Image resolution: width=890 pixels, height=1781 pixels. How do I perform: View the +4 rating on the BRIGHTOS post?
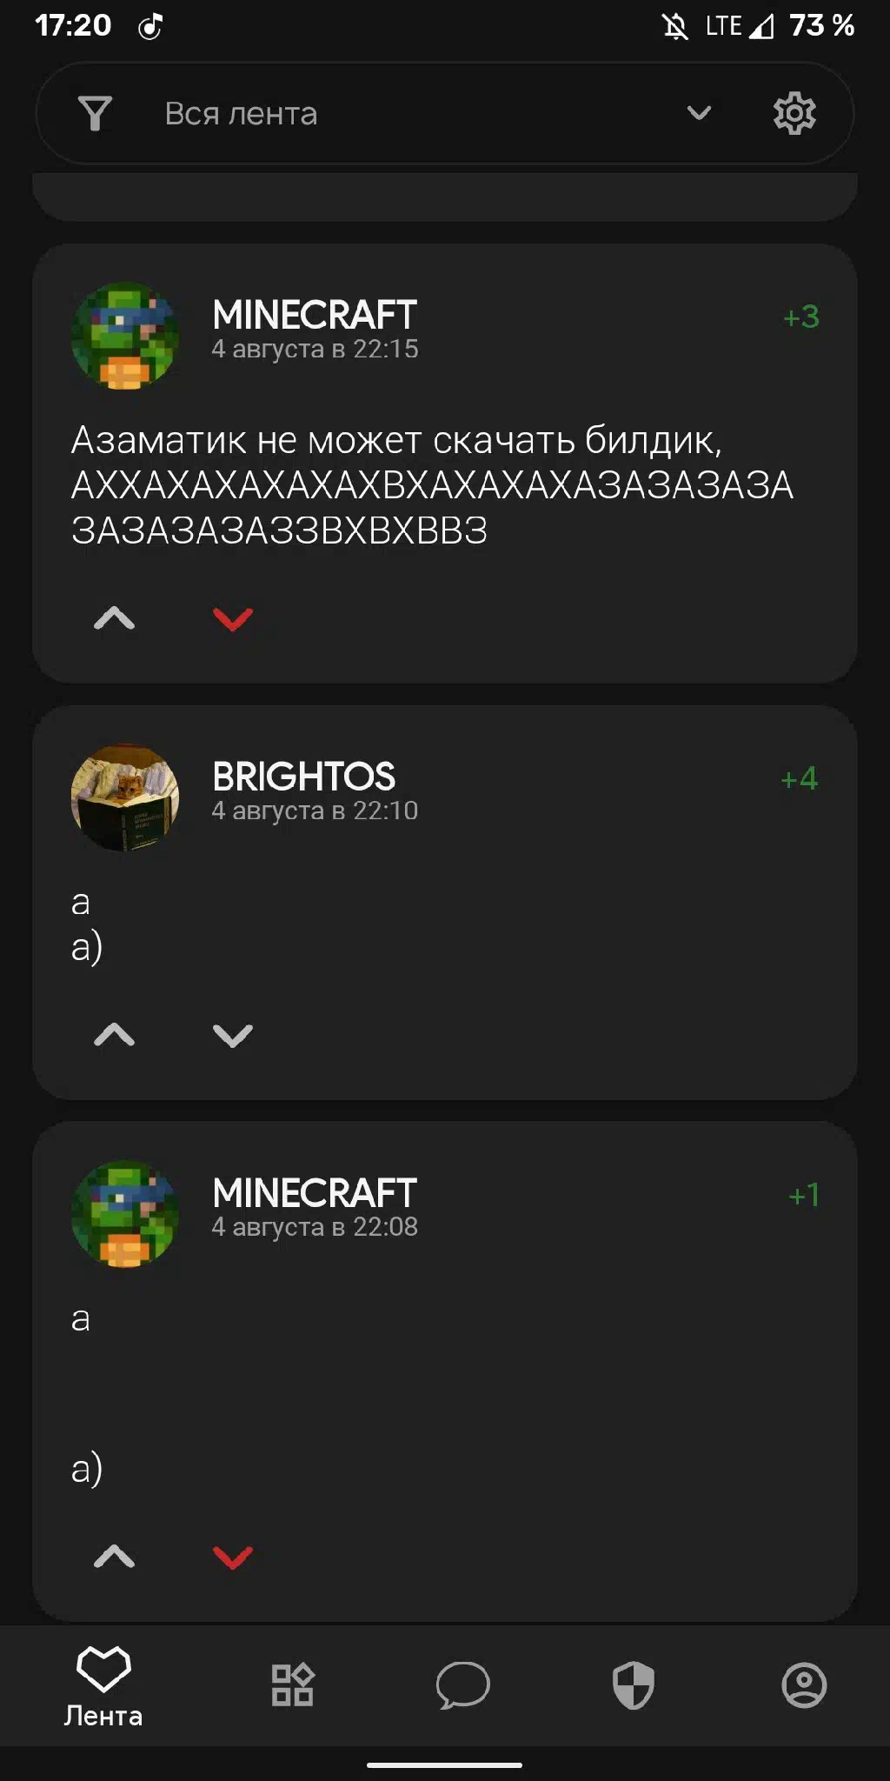coord(800,778)
